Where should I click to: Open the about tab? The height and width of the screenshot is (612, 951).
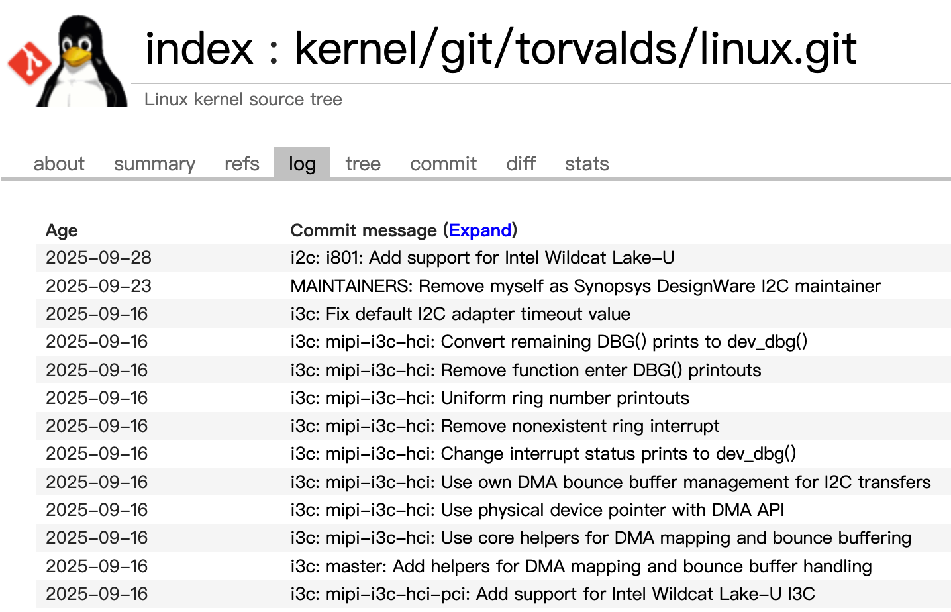tap(59, 164)
